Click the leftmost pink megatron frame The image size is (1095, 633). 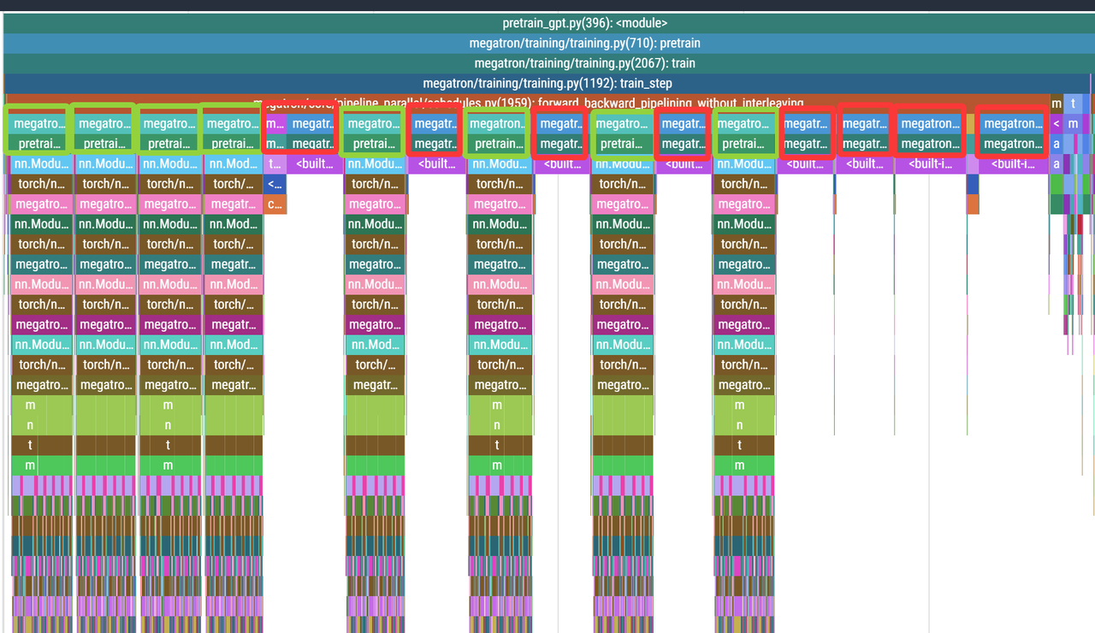41,204
